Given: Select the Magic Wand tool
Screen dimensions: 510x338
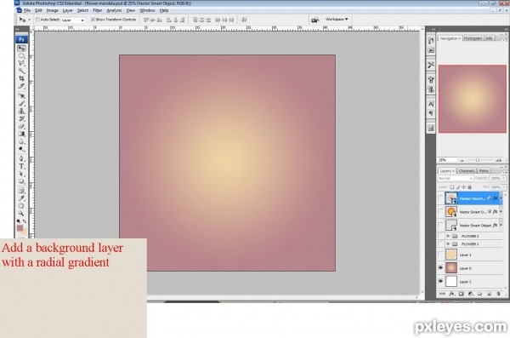Looking at the screenshot, I should point(21,71).
